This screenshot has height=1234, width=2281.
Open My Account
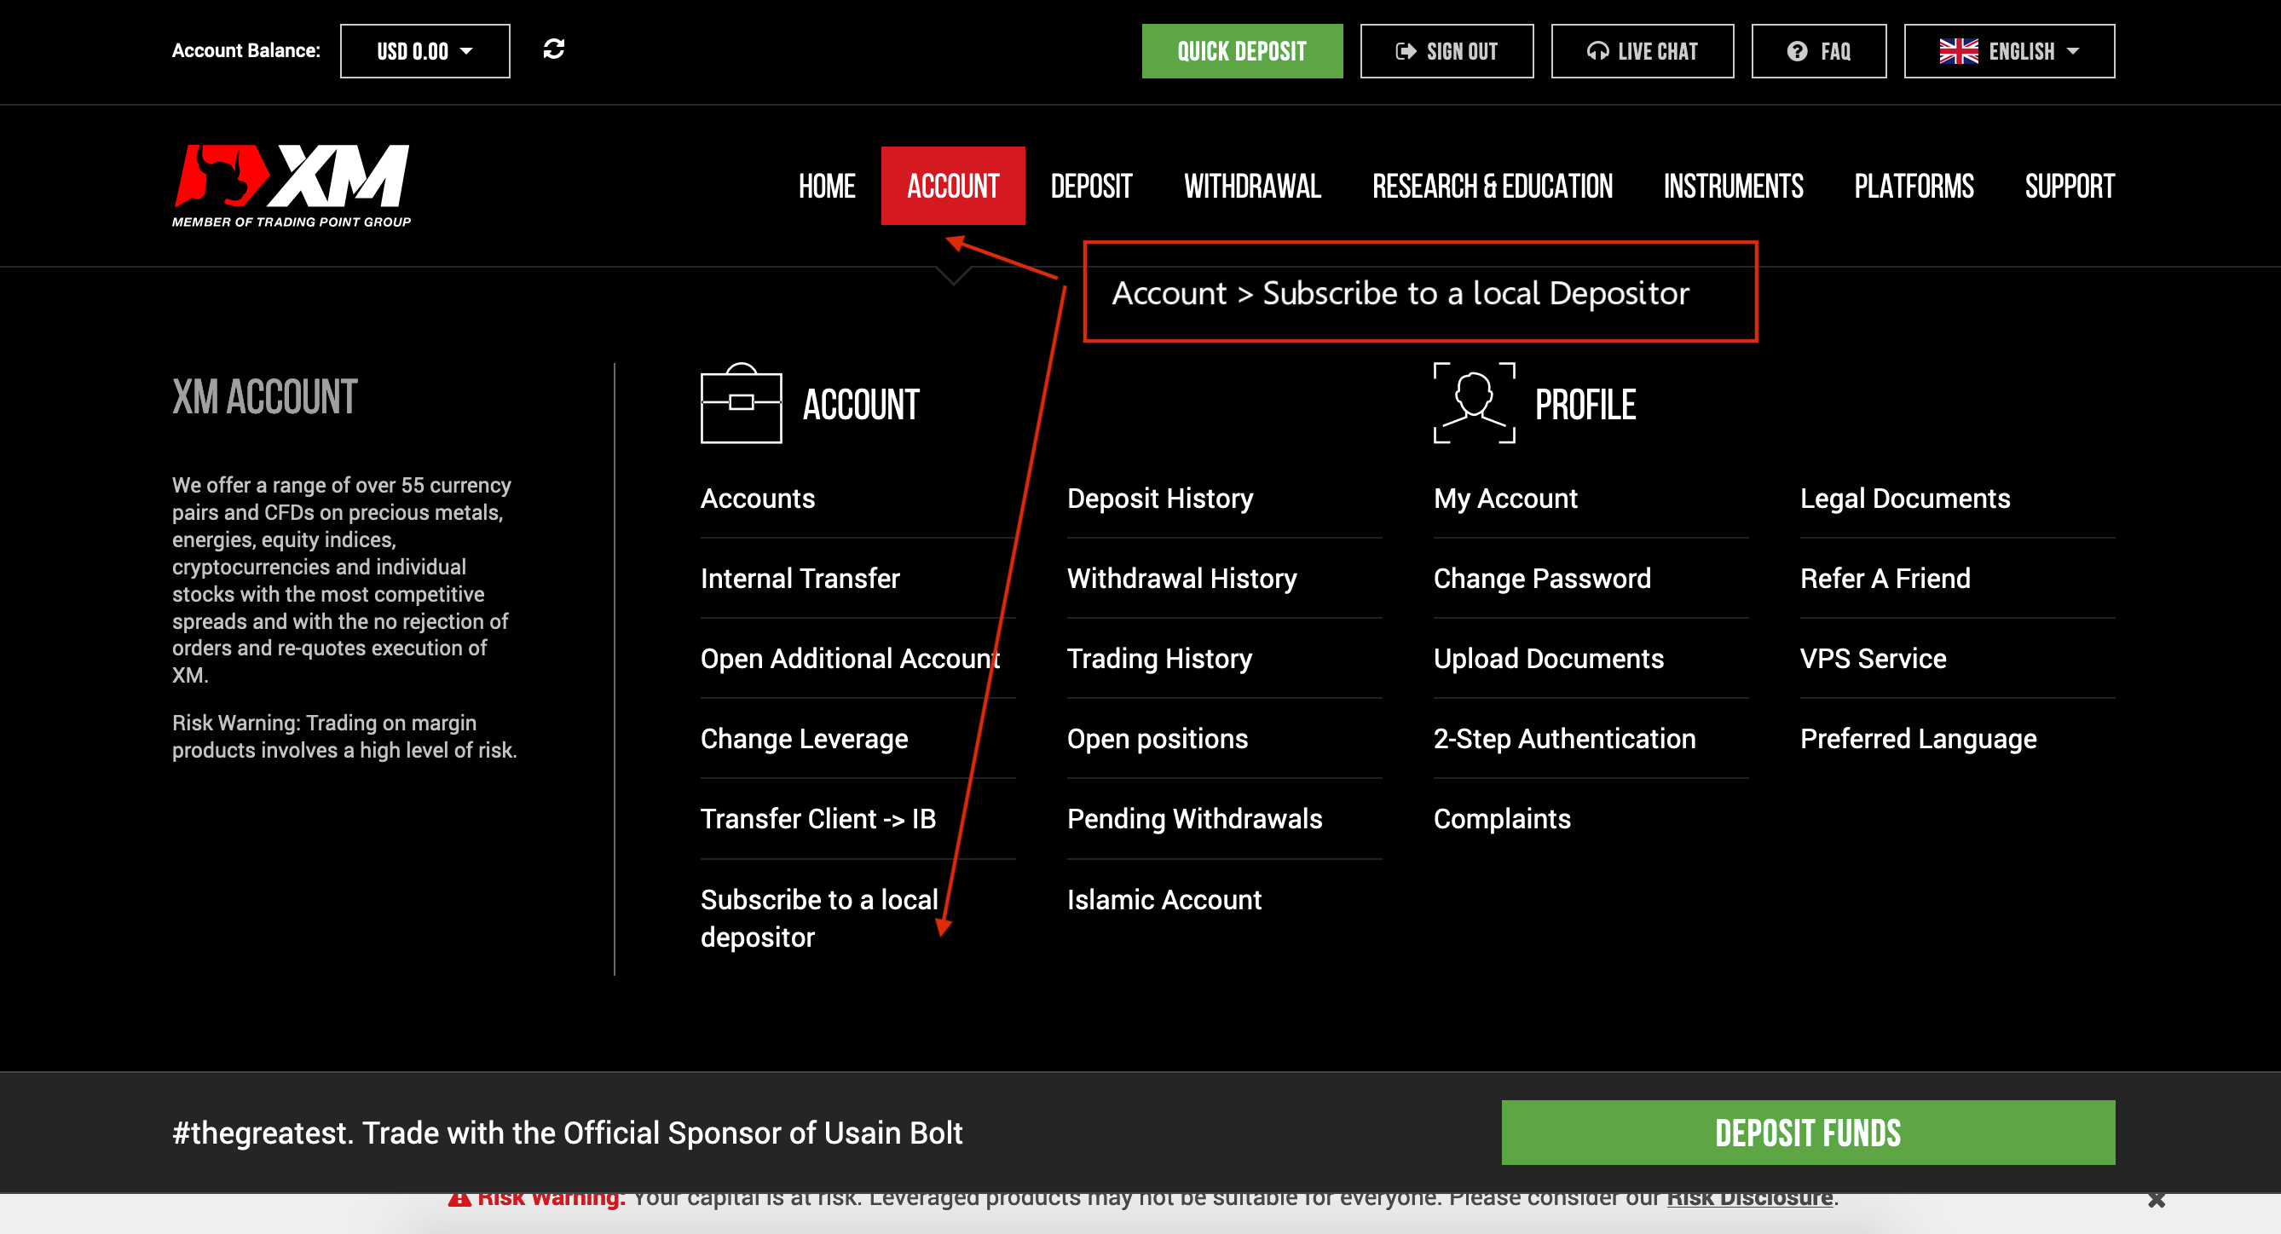1505,499
